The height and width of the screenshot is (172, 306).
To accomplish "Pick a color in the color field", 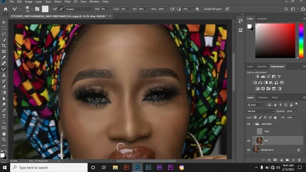I will tap(275, 41).
